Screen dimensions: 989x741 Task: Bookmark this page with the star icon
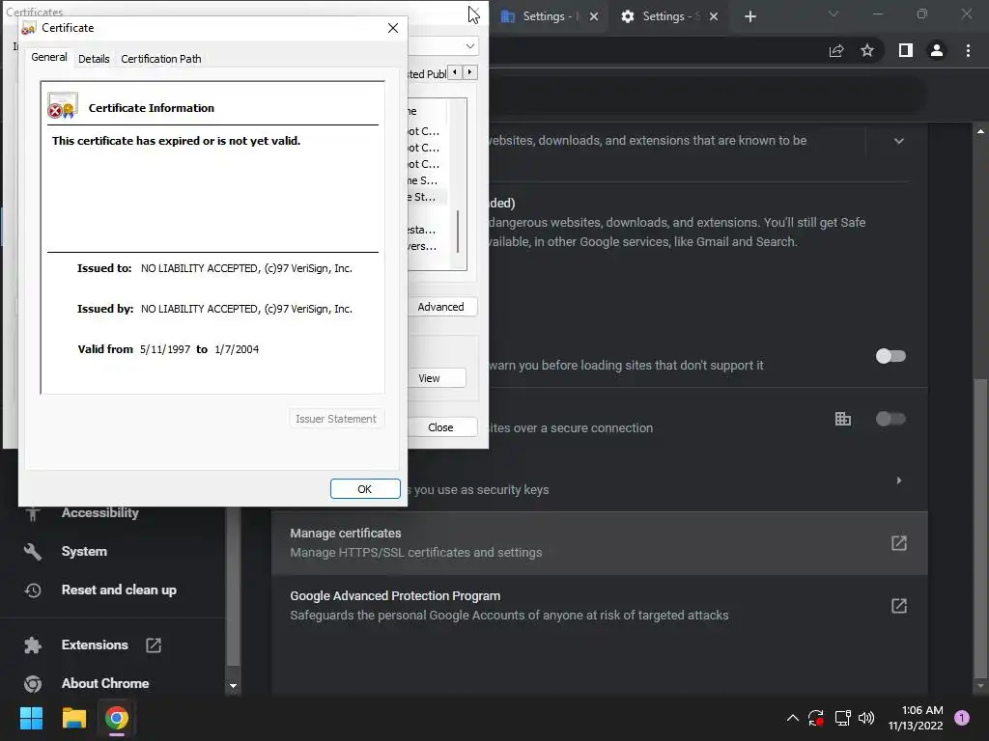867,50
